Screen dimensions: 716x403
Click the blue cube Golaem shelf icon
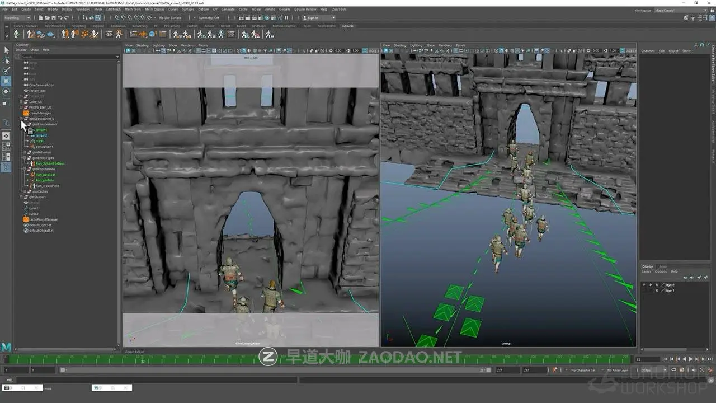pyautogui.click(x=152, y=34)
